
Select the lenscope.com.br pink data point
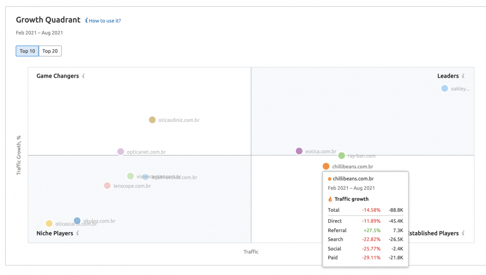[x=107, y=185]
